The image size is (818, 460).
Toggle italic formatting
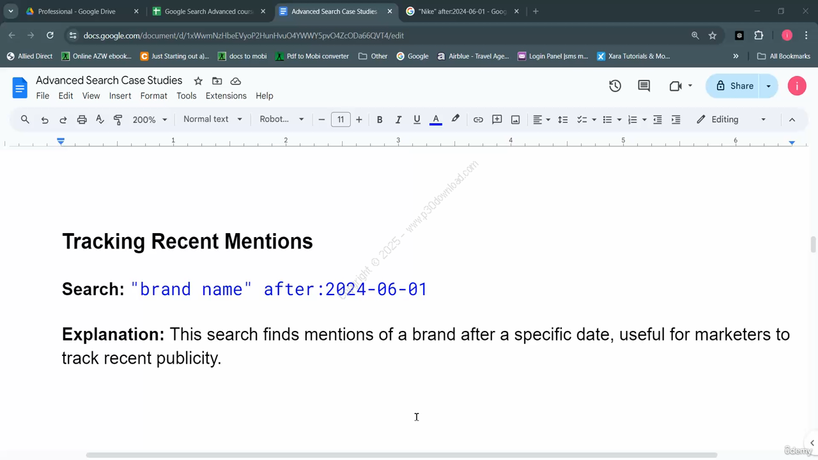(398, 119)
